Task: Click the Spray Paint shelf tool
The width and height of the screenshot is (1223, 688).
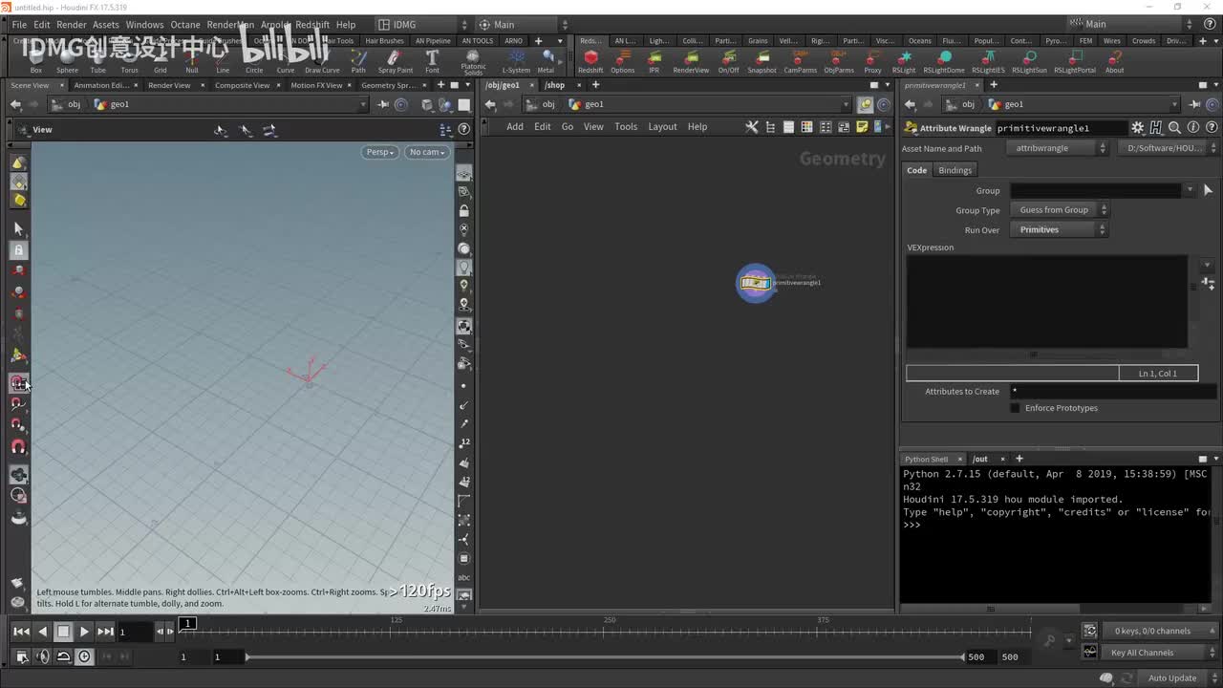Action: pos(395,59)
